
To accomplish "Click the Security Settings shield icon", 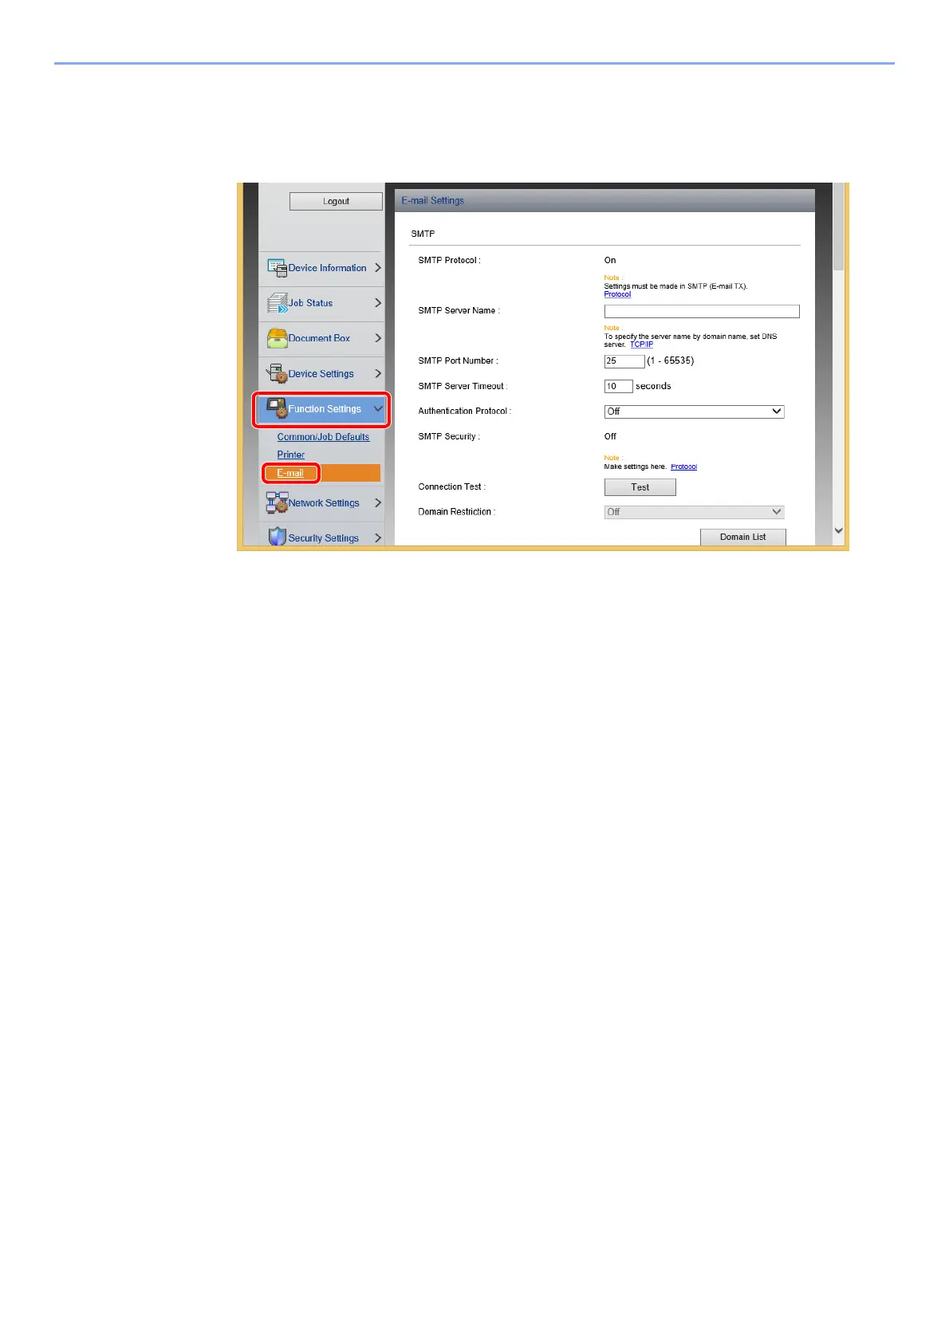I will tap(277, 538).
